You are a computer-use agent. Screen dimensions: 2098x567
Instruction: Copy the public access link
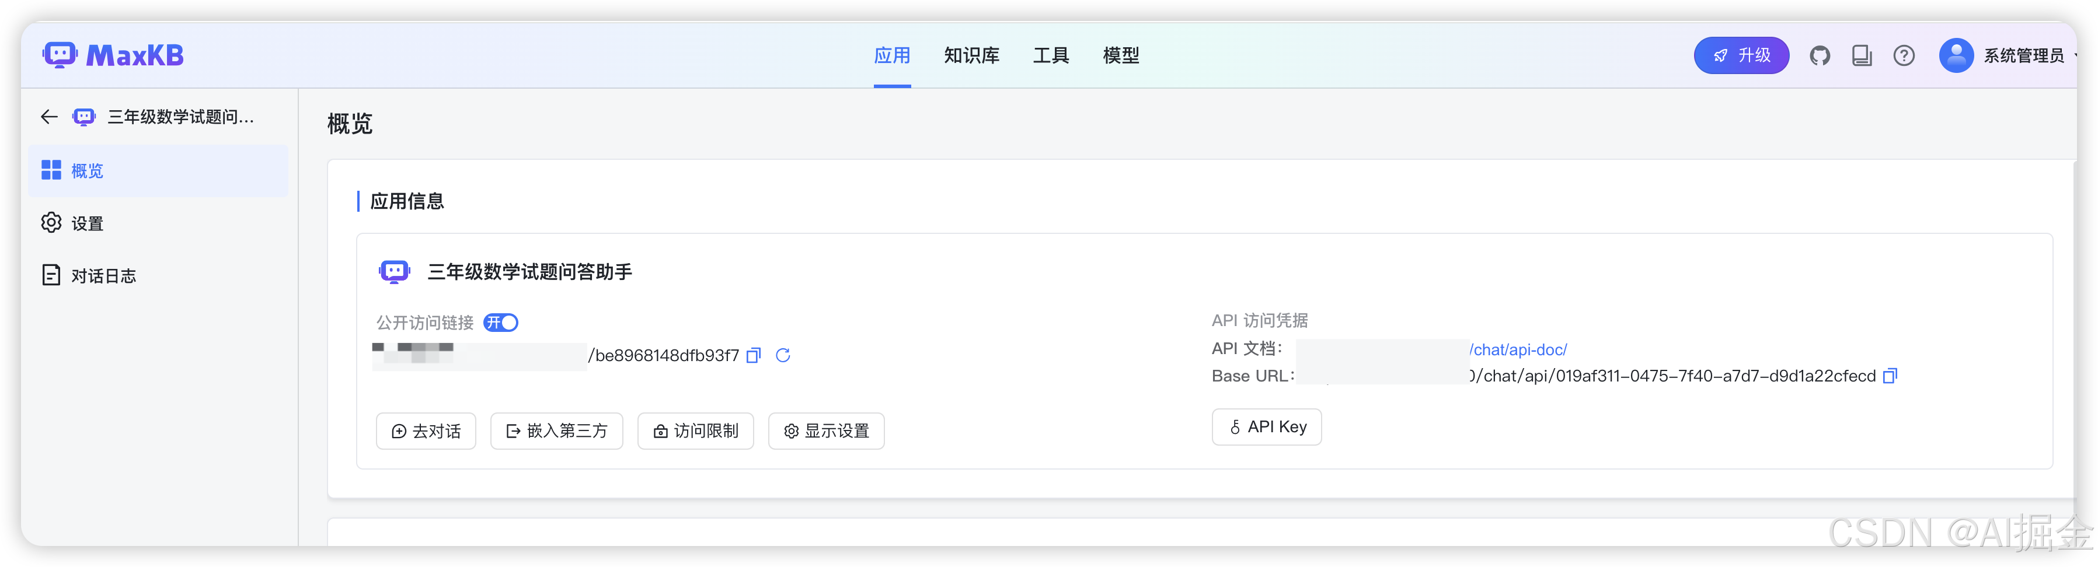(754, 355)
